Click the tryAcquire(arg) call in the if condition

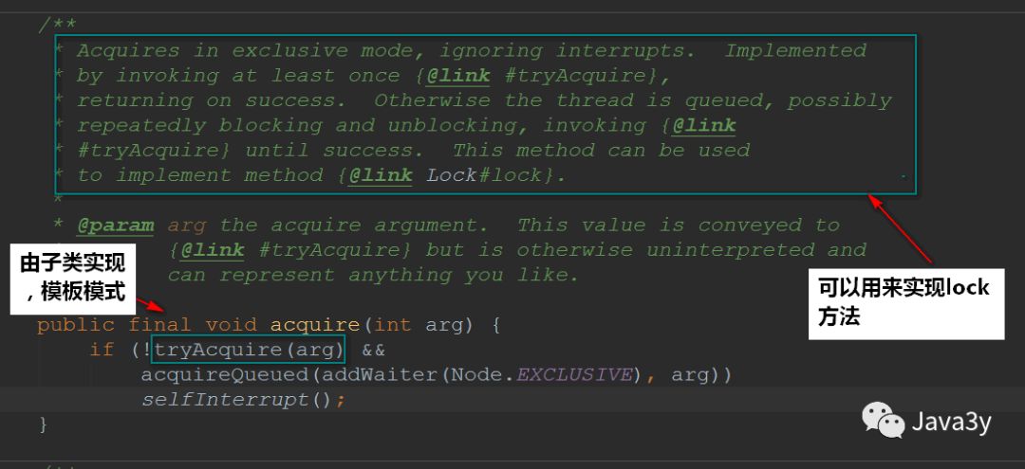click(x=249, y=351)
